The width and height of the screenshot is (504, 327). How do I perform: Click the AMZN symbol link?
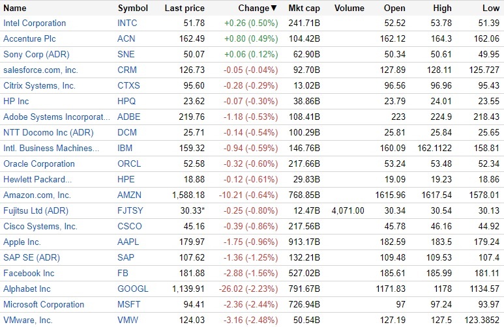(130, 195)
